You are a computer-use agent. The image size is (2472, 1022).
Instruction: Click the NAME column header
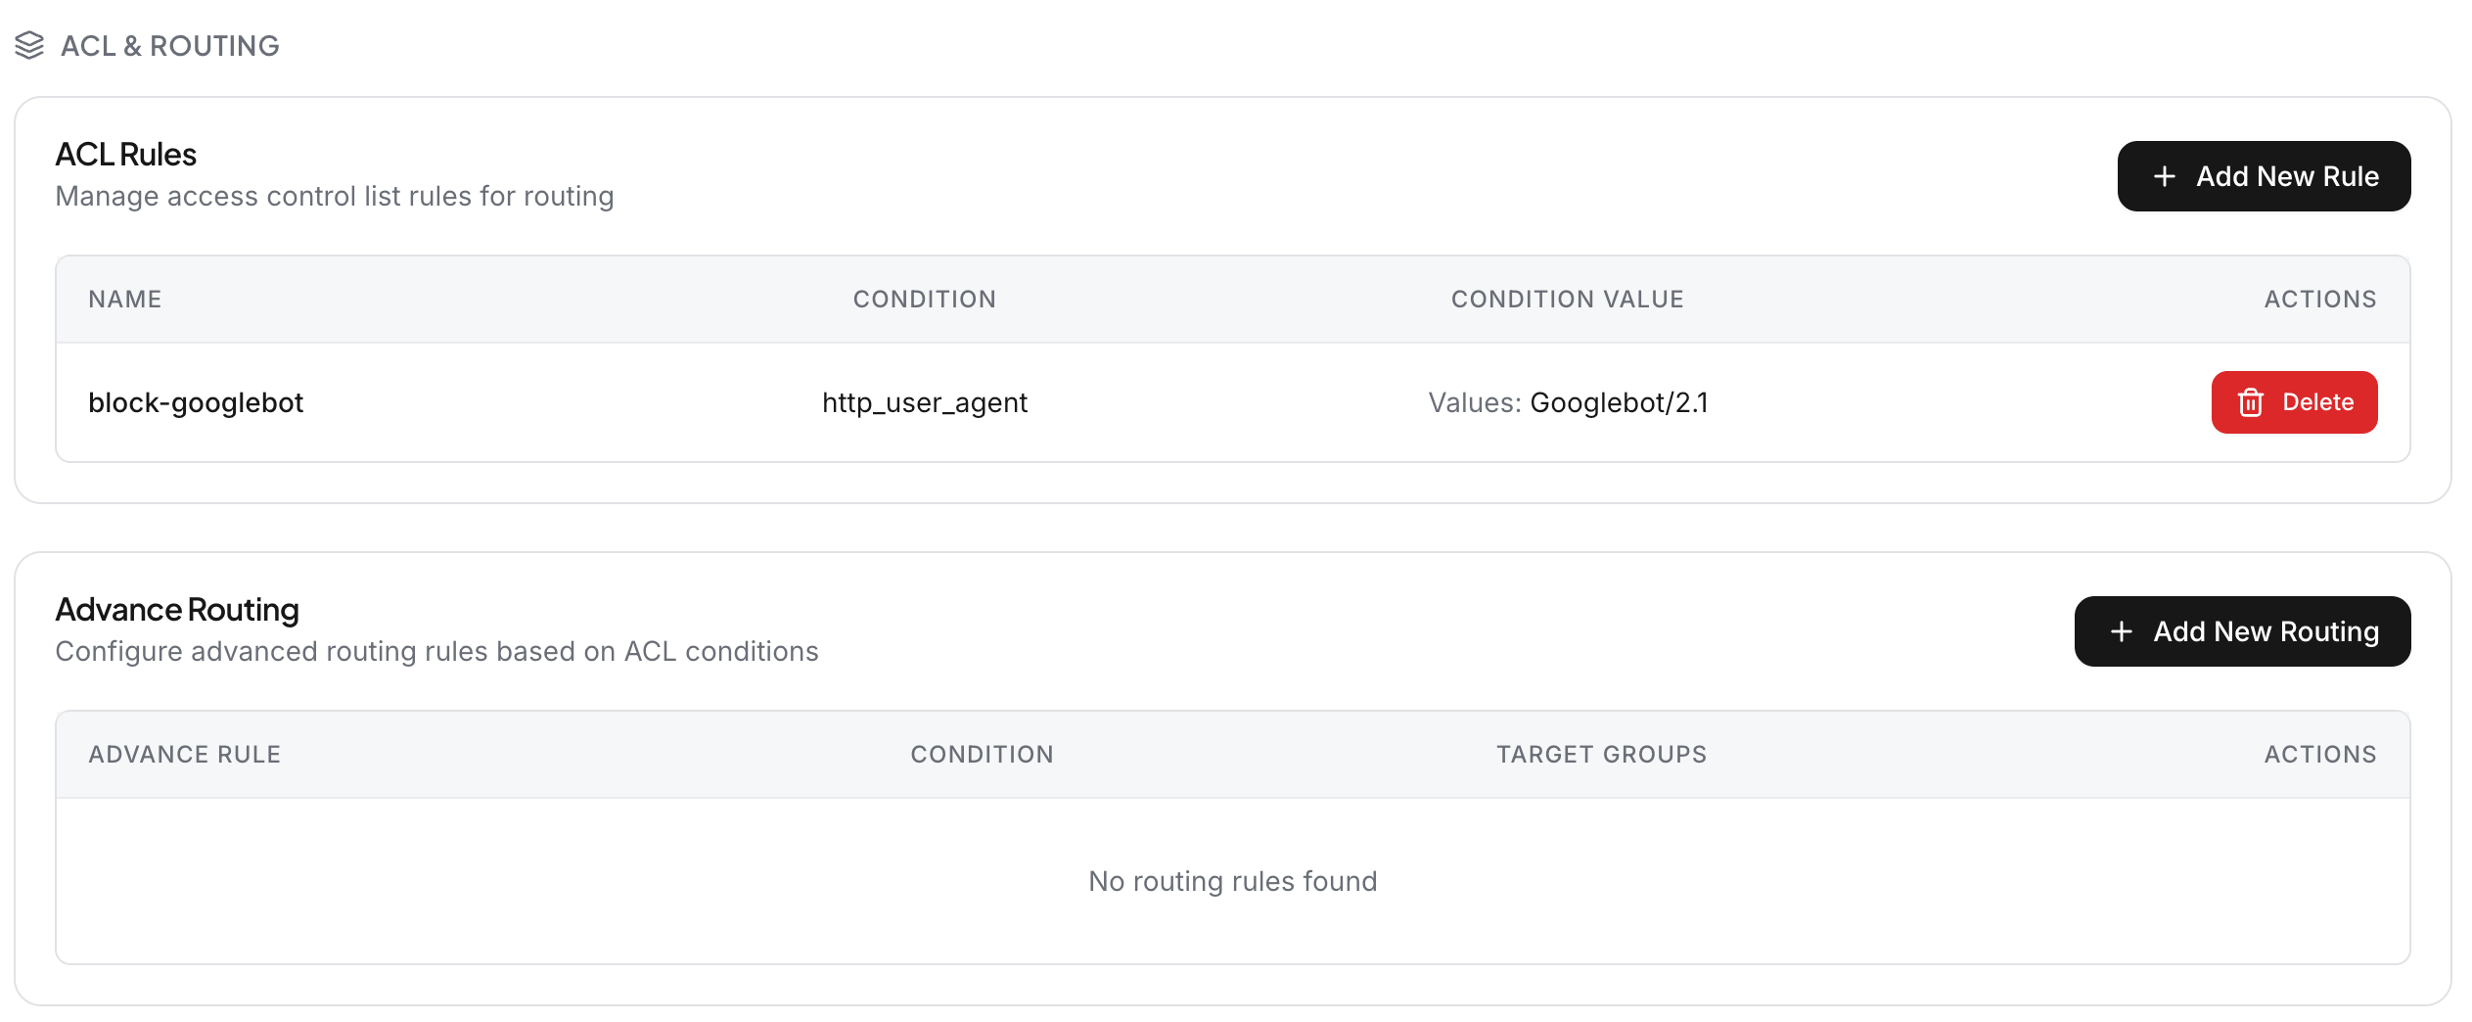point(125,299)
